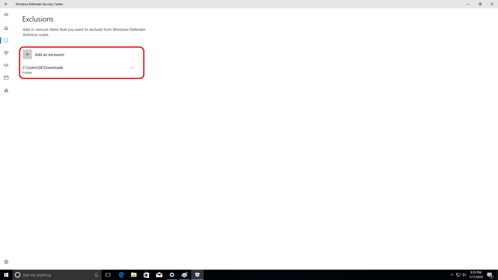Open the Paint palette app in taskbar

(x=185, y=275)
